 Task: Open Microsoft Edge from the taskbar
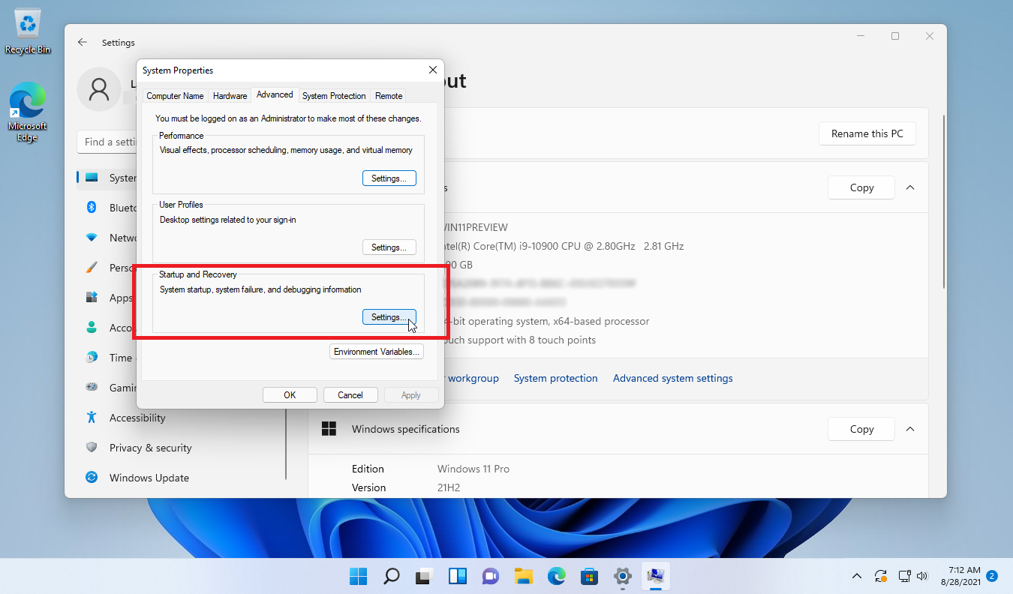556,576
